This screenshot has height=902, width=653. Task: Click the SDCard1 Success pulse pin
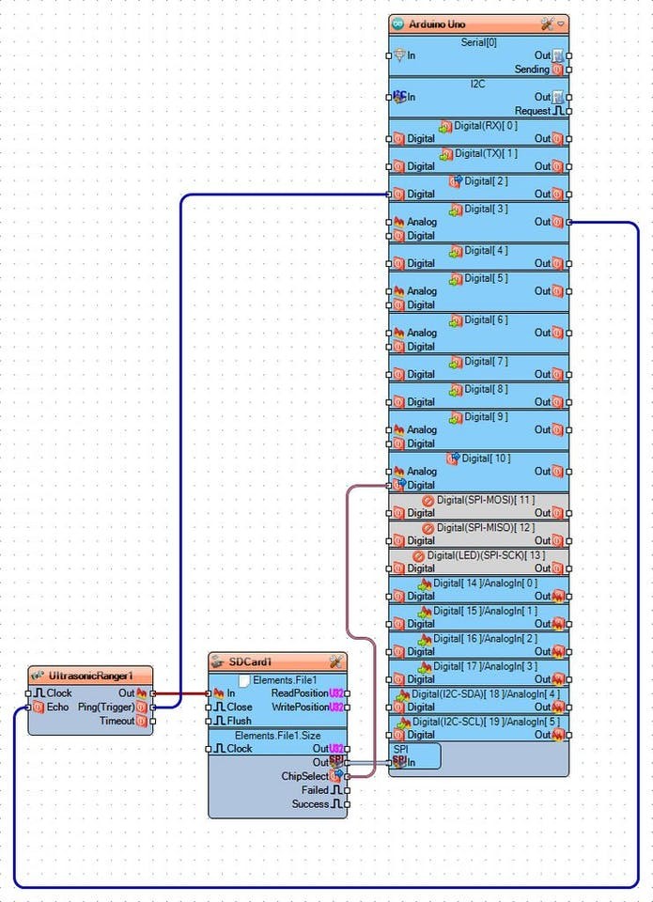tap(337, 804)
